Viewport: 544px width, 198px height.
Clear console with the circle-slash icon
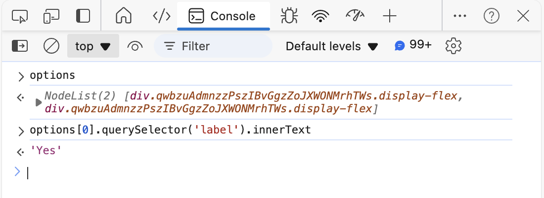pos(51,46)
